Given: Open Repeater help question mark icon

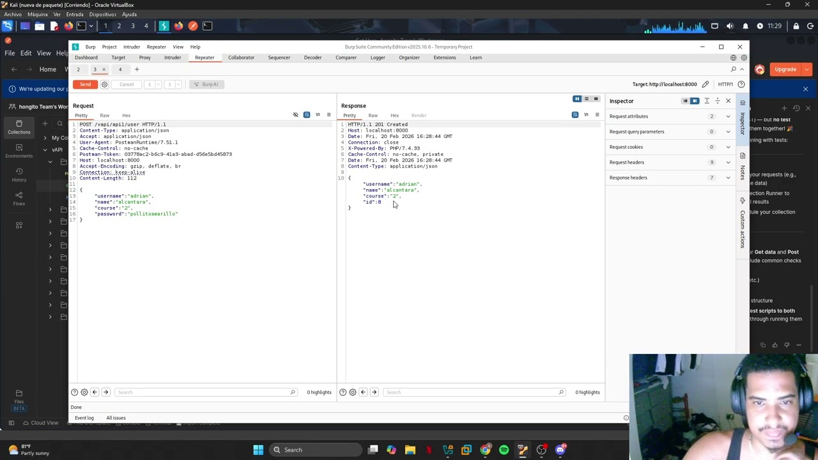Looking at the screenshot, I should (741, 84).
